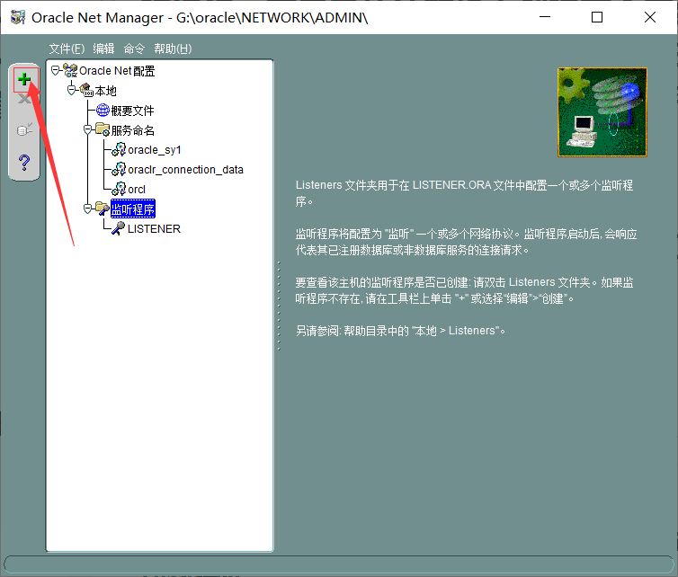Click the Oracle Net Manager title bar icon
The image size is (678, 577).
coord(18,17)
